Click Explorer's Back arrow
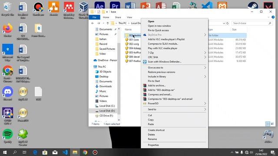 tap(93, 23)
